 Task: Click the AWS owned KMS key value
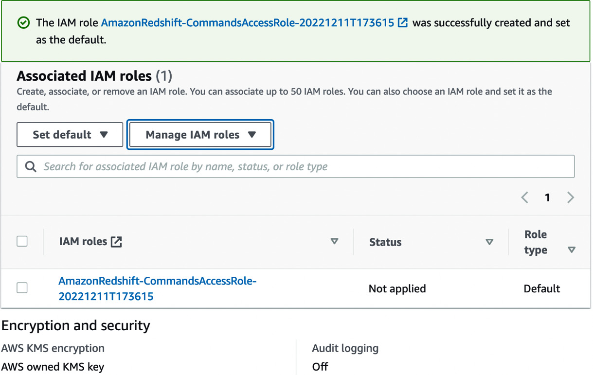click(53, 367)
